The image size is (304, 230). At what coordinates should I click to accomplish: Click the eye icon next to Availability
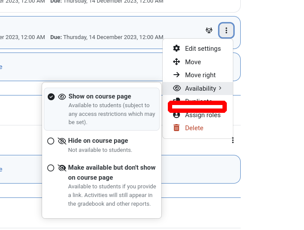[177, 88]
